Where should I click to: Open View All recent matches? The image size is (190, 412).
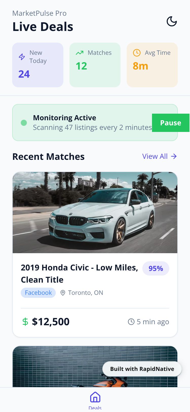[155, 156]
